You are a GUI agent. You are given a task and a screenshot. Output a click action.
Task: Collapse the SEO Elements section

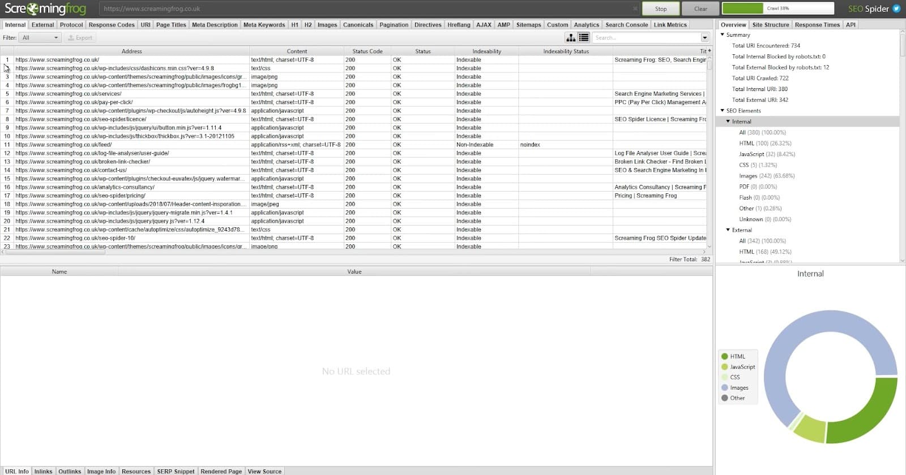[x=723, y=110]
